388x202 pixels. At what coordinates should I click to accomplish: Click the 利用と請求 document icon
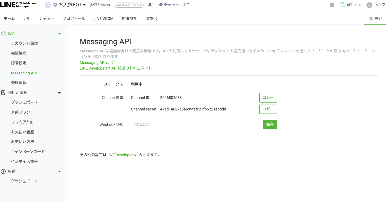click(x=3, y=93)
